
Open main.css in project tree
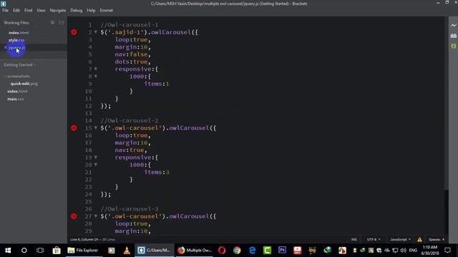[16, 99]
